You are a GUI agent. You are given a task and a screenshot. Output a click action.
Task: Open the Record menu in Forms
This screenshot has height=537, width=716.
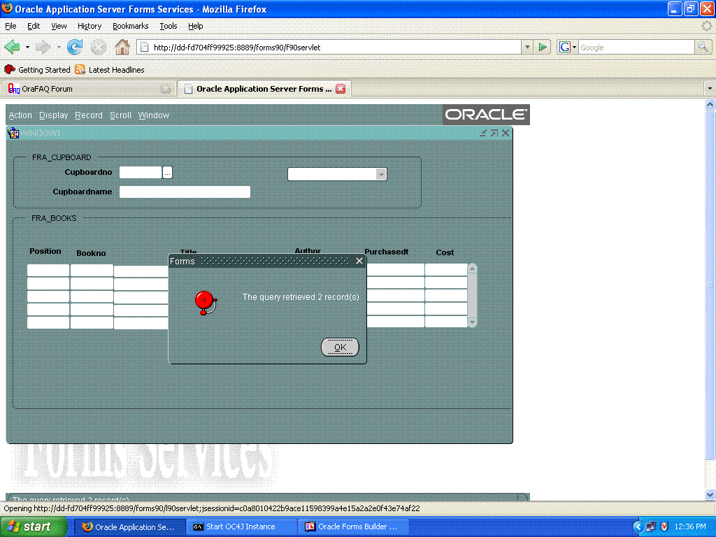click(89, 115)
